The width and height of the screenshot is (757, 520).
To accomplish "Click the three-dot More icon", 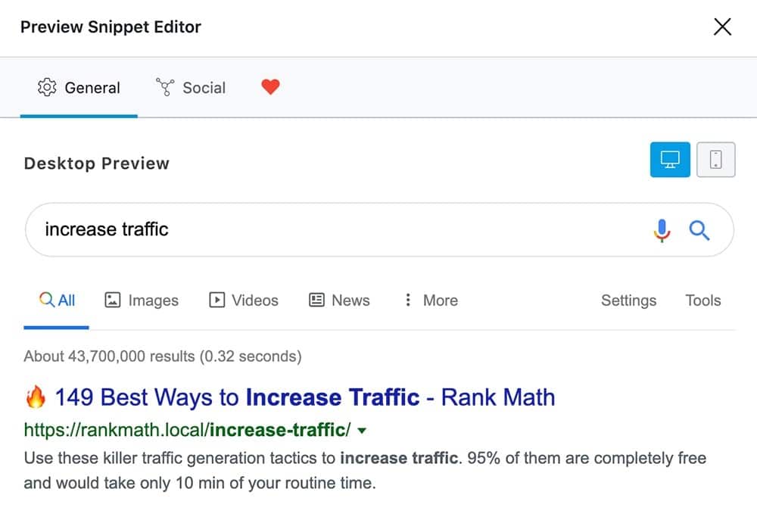I will (408, 300).
